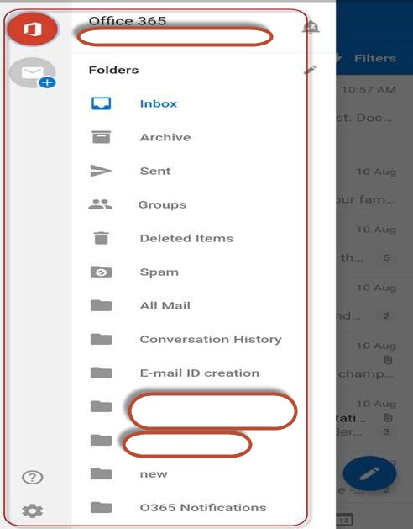Viewport: 413px width, 529px height.
Task: Tap the edit folders pencil icon
Action: point(311,70)
